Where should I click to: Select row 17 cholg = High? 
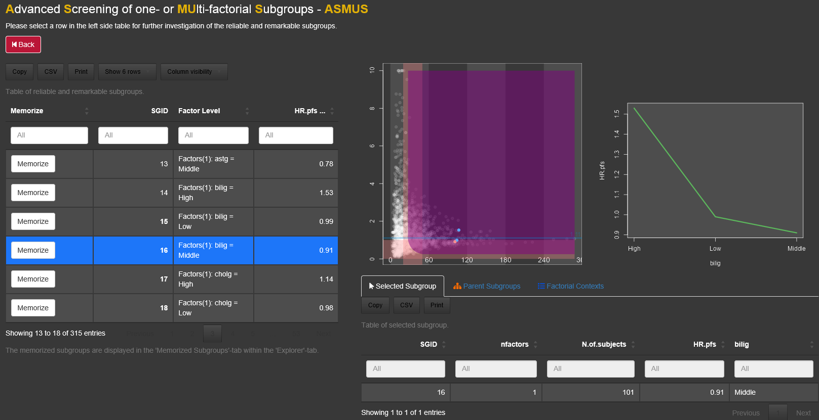(213, 279)
